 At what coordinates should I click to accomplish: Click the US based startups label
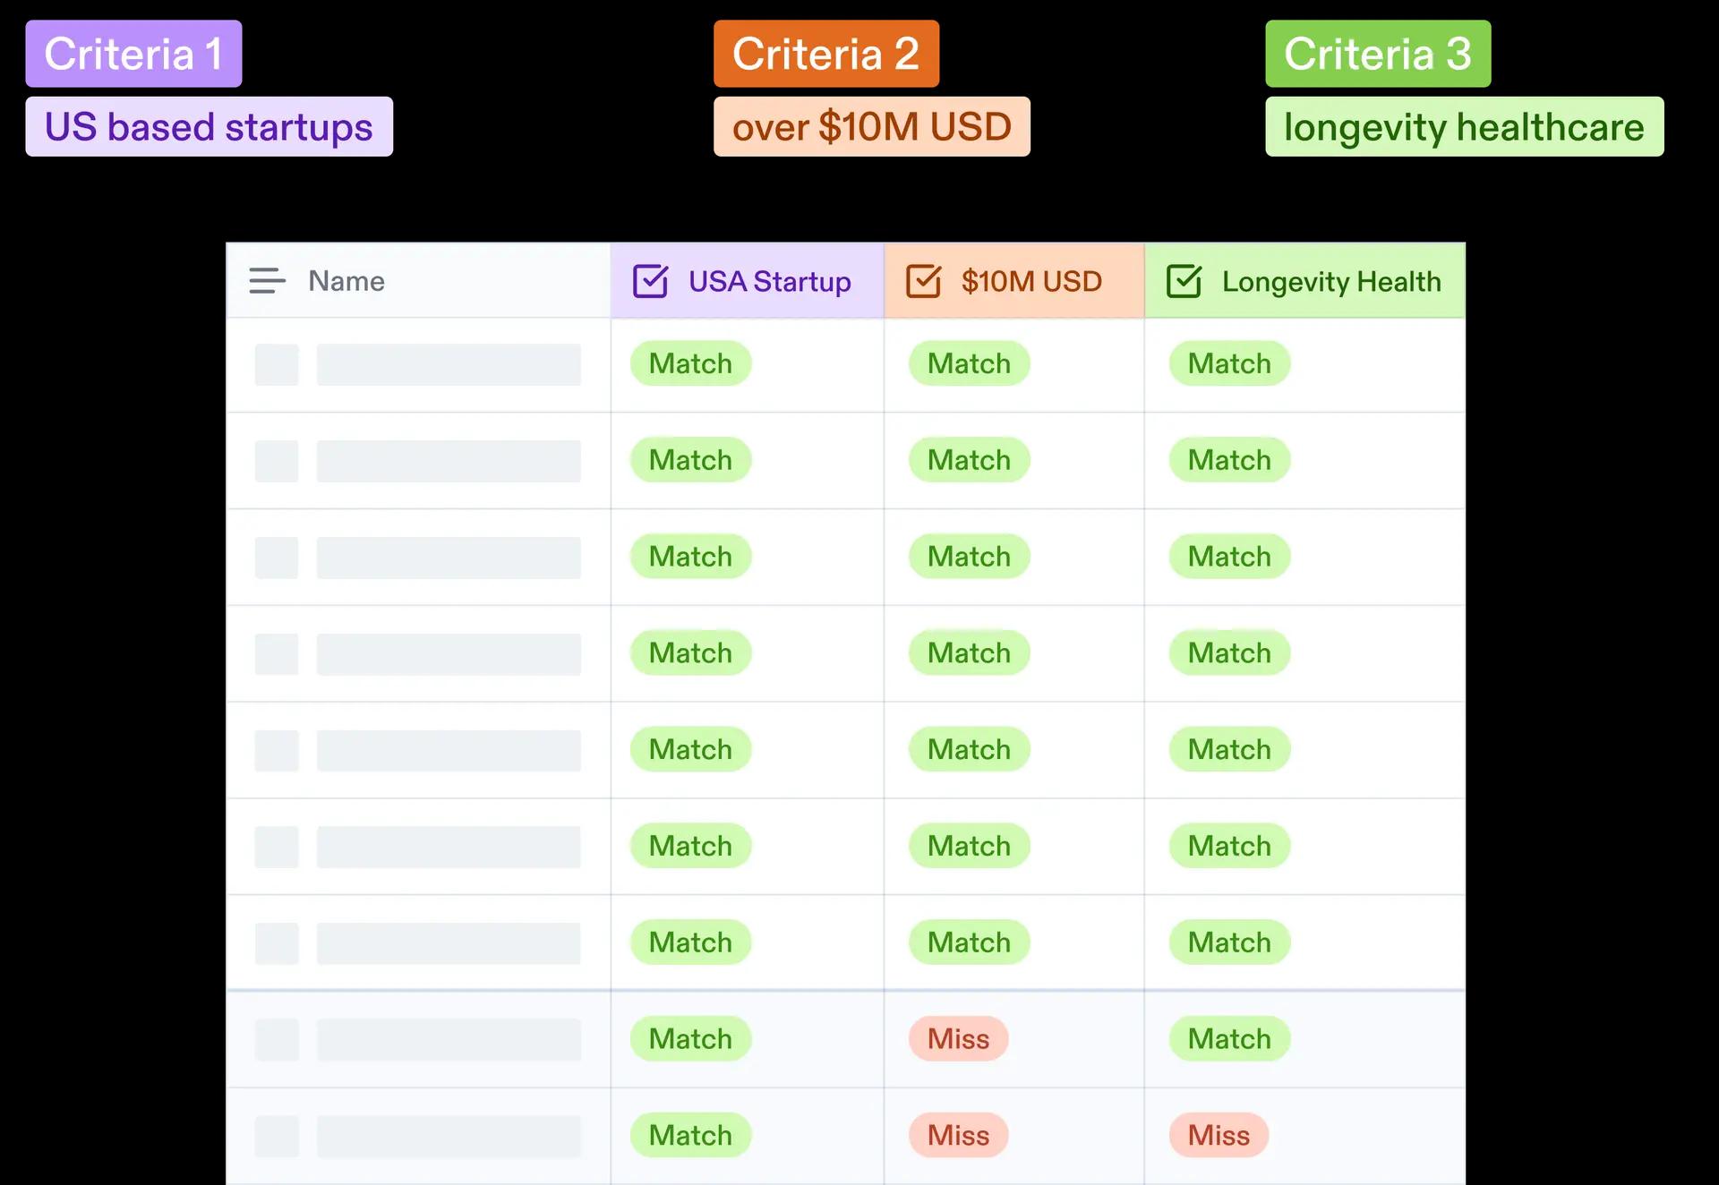(x=209, y=126)
